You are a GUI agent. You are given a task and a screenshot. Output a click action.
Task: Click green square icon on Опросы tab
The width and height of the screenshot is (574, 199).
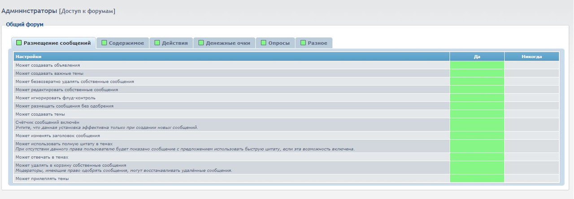(264, 43)
